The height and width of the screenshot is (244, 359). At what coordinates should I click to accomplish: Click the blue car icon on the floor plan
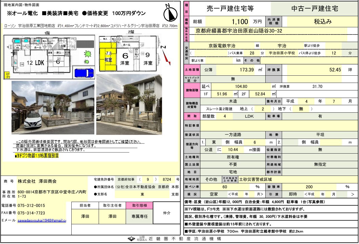(x=84, y=73)
